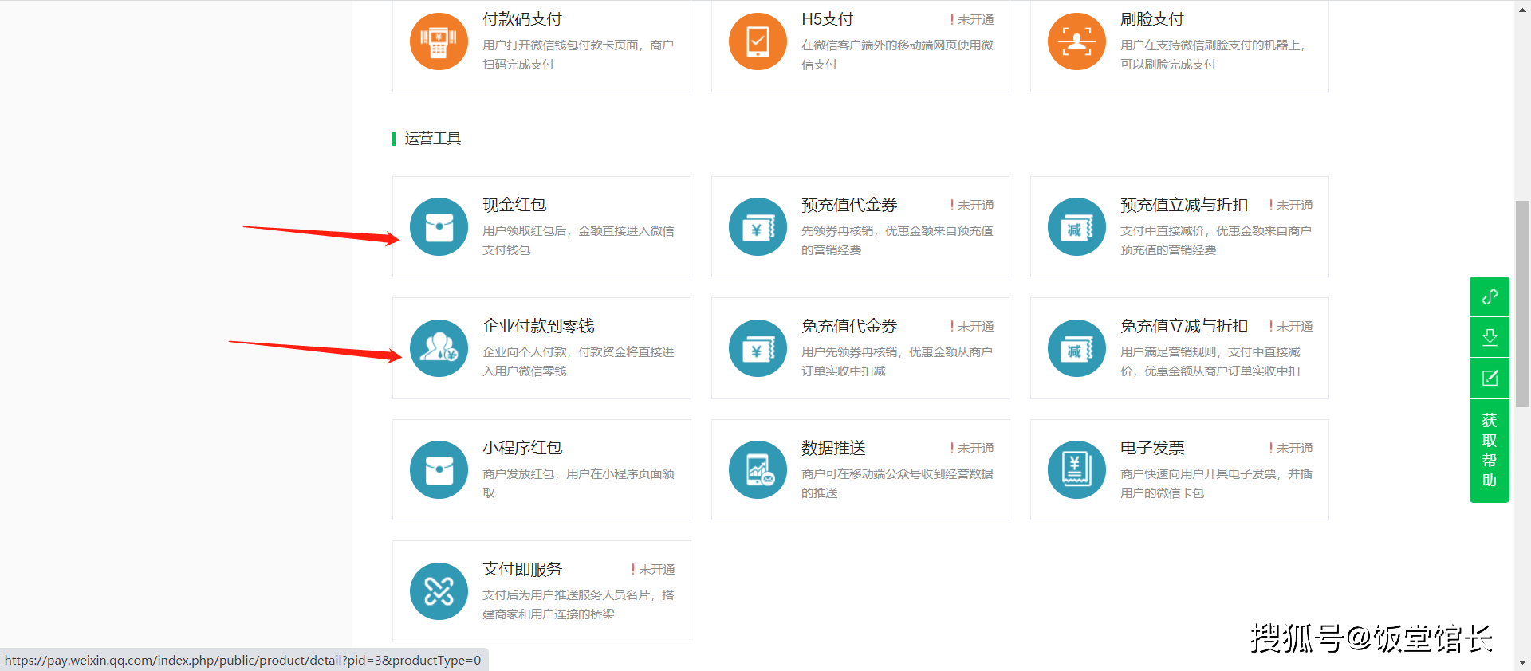The height and width of the screenshot is (671, 1531).
Task: Click the page vertical scrollbar thumb
Action: click(1522, 303)
